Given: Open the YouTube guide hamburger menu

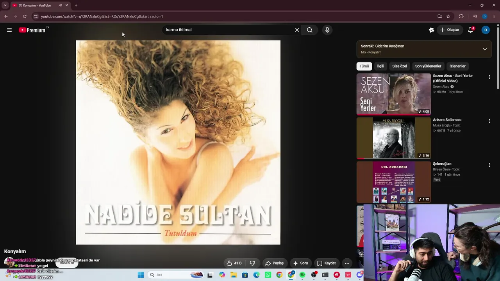Looking at the screenshot, I should tap(9, 30).
